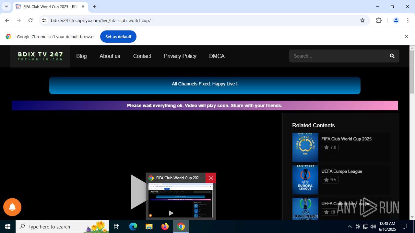Open the Action Center notifications icon
Image resolution: width=415 pixels, height=233 pixels.
click(x=404, y=227)
